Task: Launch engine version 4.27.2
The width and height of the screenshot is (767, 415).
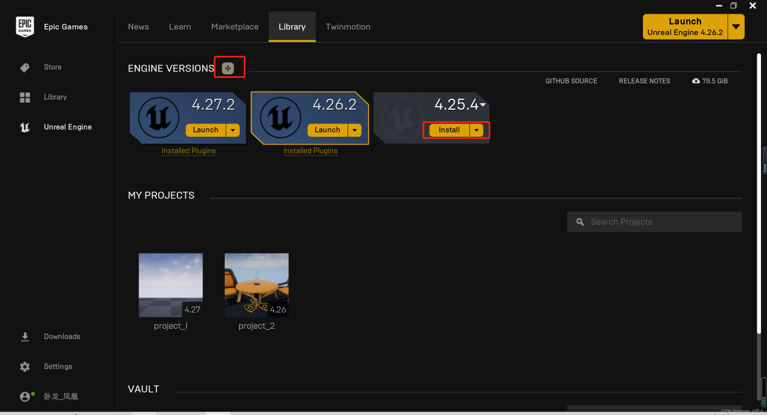Action: pyautogui.click(x=206, y=130)
